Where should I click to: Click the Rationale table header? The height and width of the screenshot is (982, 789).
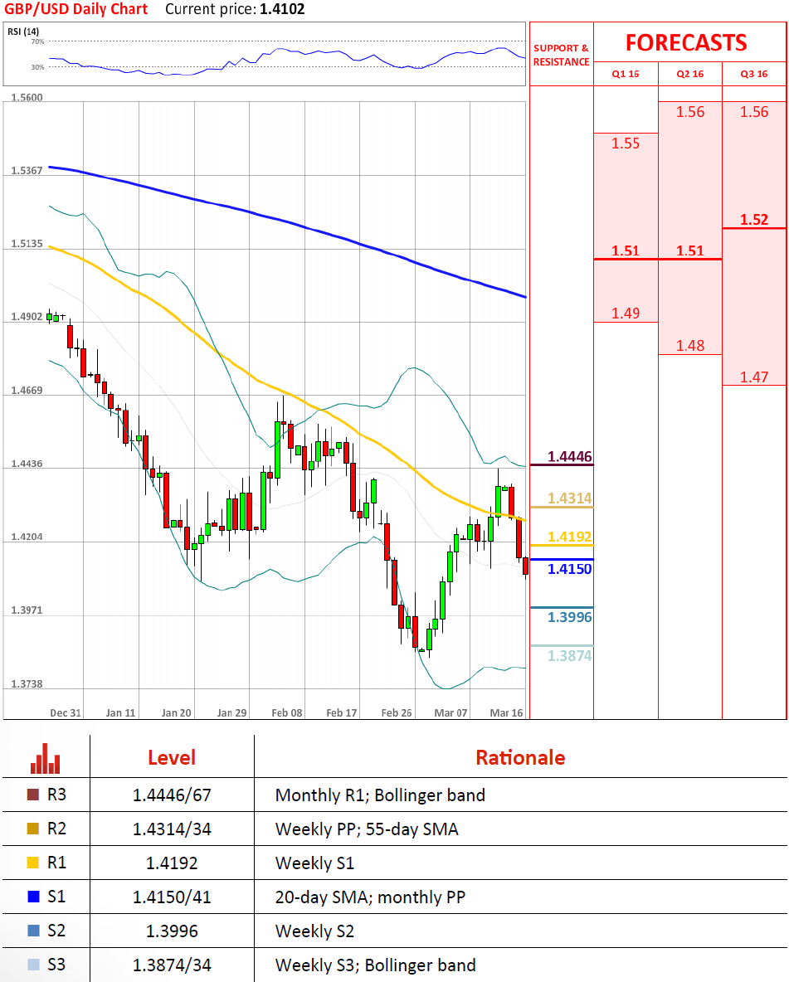[520, 758]
